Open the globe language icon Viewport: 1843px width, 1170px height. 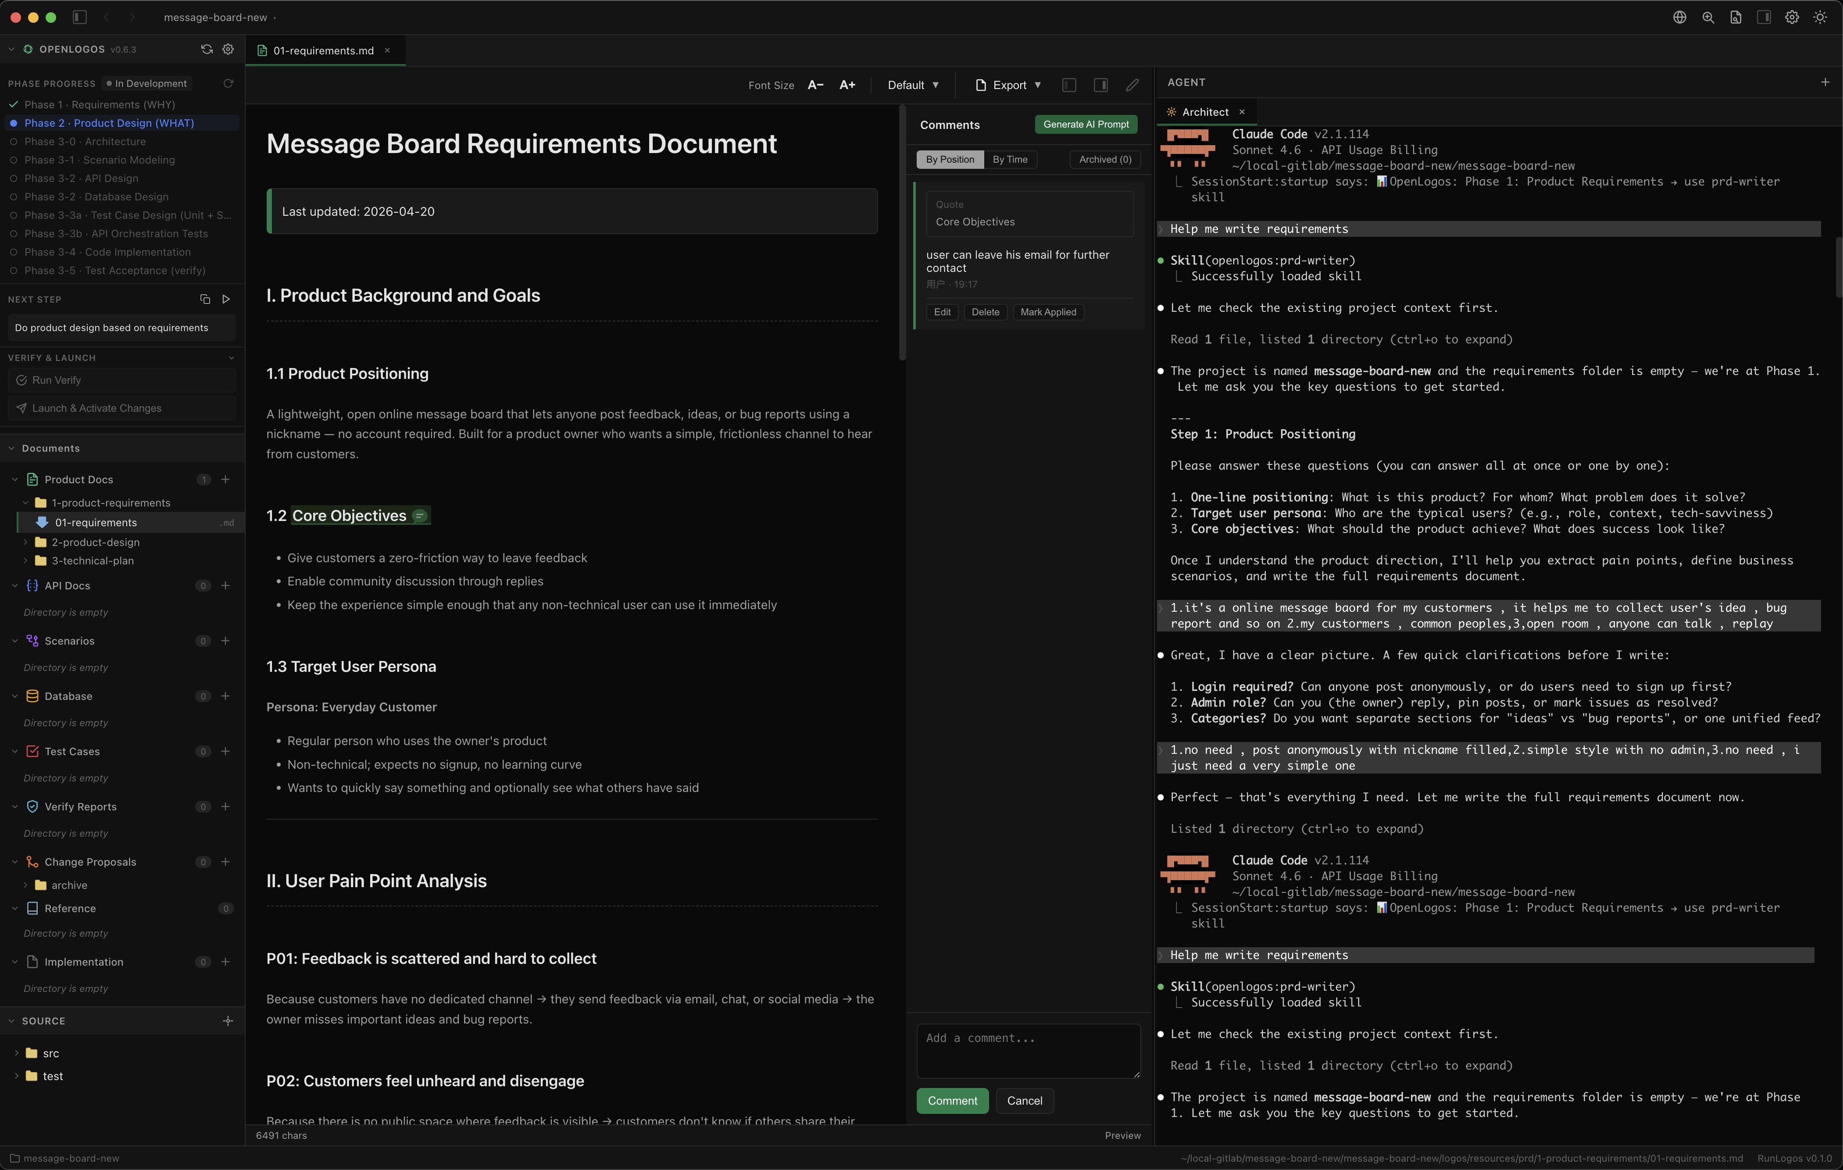1679,17
